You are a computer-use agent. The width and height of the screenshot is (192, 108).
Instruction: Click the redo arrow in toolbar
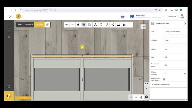tap(73, 25)
